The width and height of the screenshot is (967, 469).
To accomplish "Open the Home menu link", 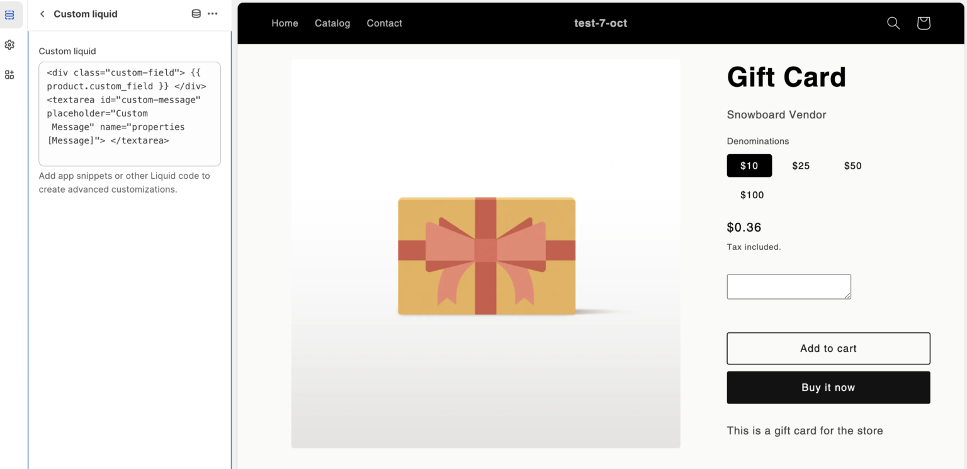I will 285,23.
